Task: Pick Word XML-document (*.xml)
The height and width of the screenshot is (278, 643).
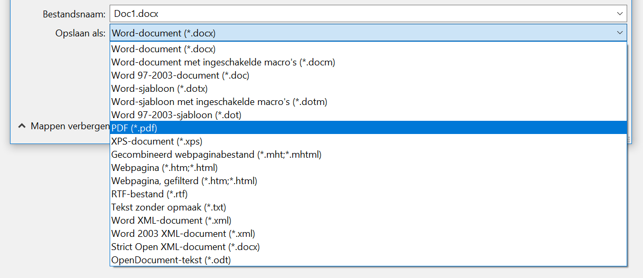Action: [368, 220]
